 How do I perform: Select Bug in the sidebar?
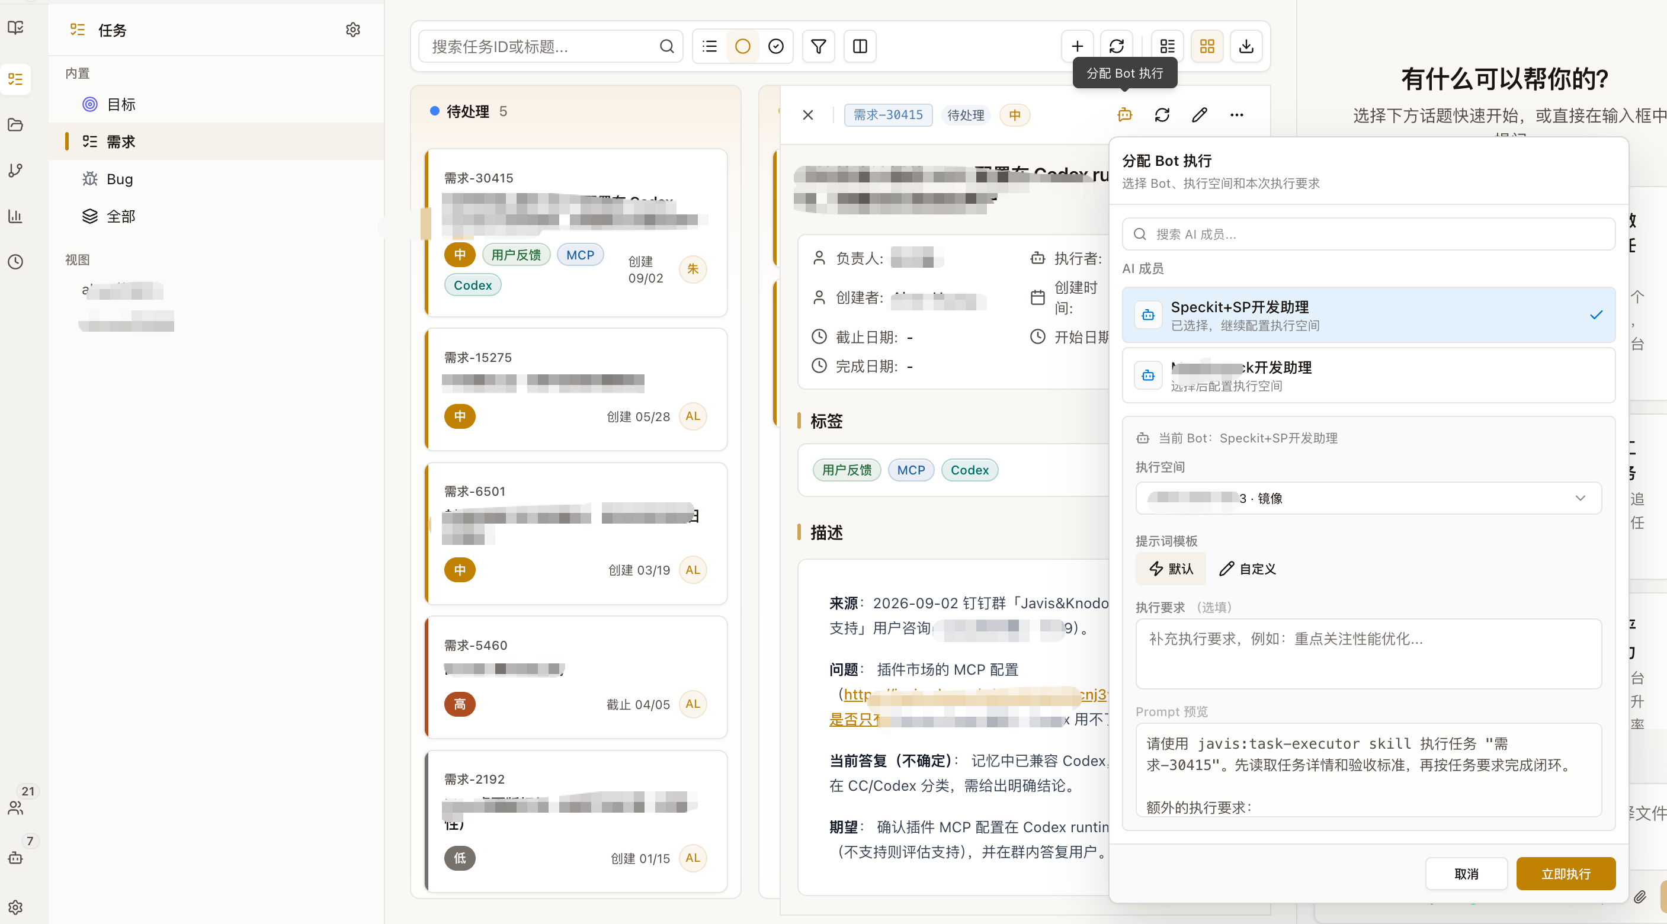point(216,179)
